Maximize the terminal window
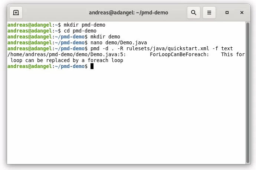The height and width of the screenshot is (170, 256). coord(227,13)
